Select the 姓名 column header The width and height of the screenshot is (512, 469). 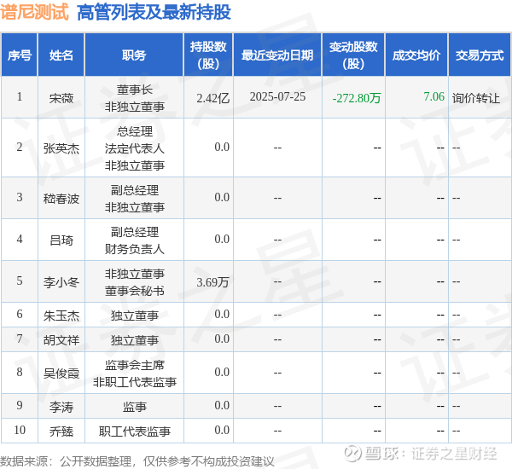(61, 55)
